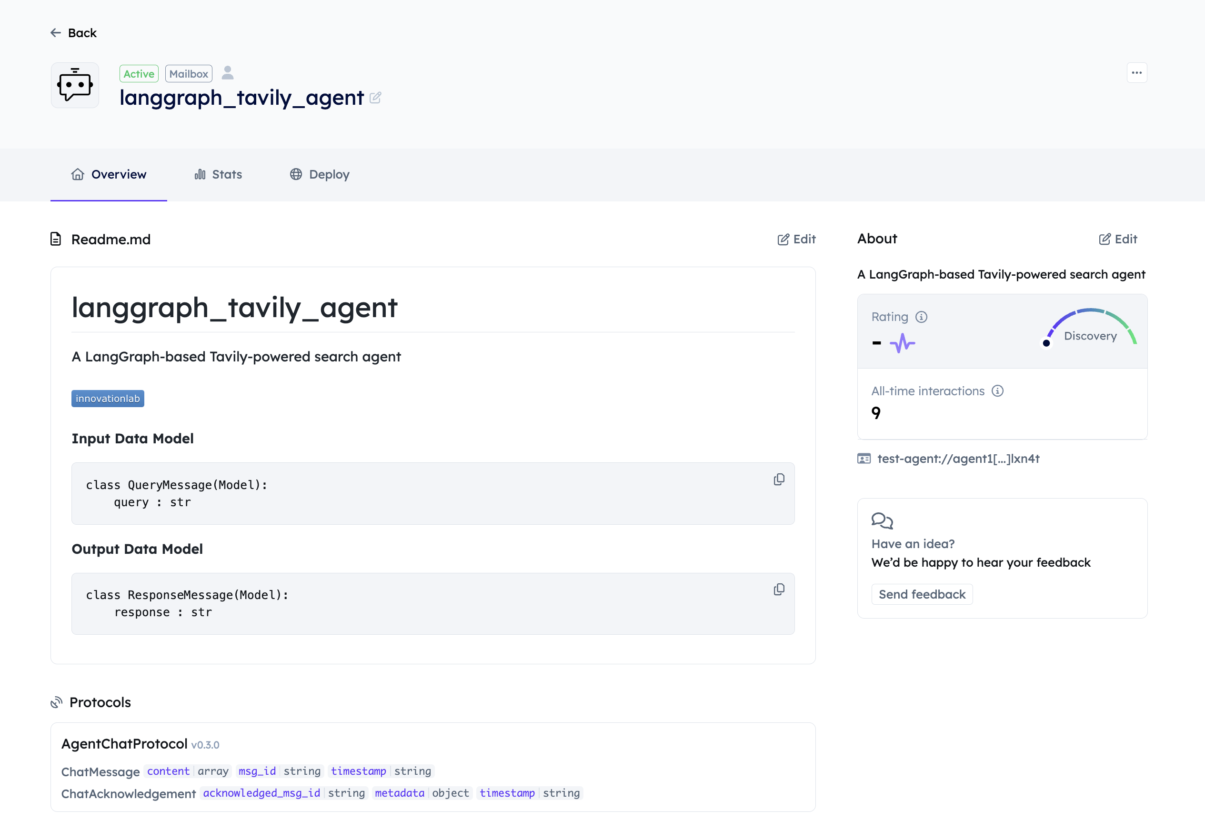Click the Input Data Model heading
Screen dimensions: 1205x820
point(133,439)
